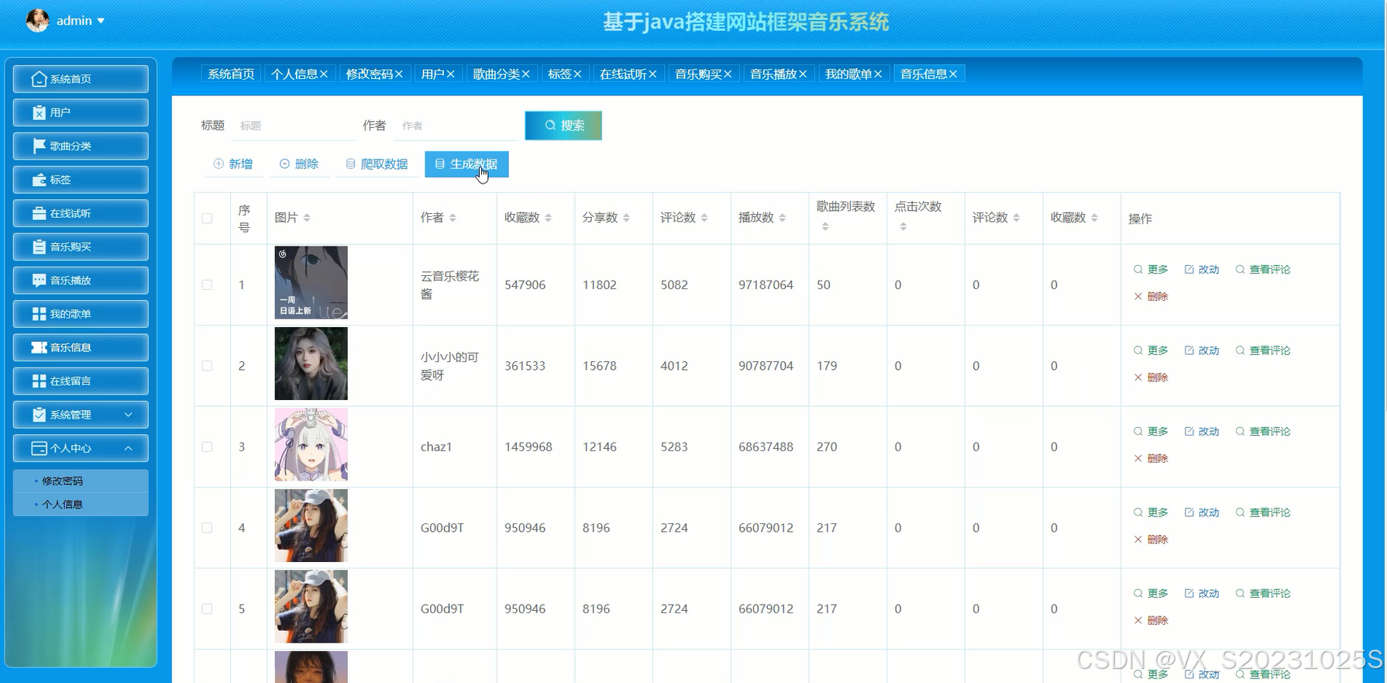This screenshot has width=1387, height=683.
Task: Open 音乐播放 sidebar item
Action: click(81, 281)
